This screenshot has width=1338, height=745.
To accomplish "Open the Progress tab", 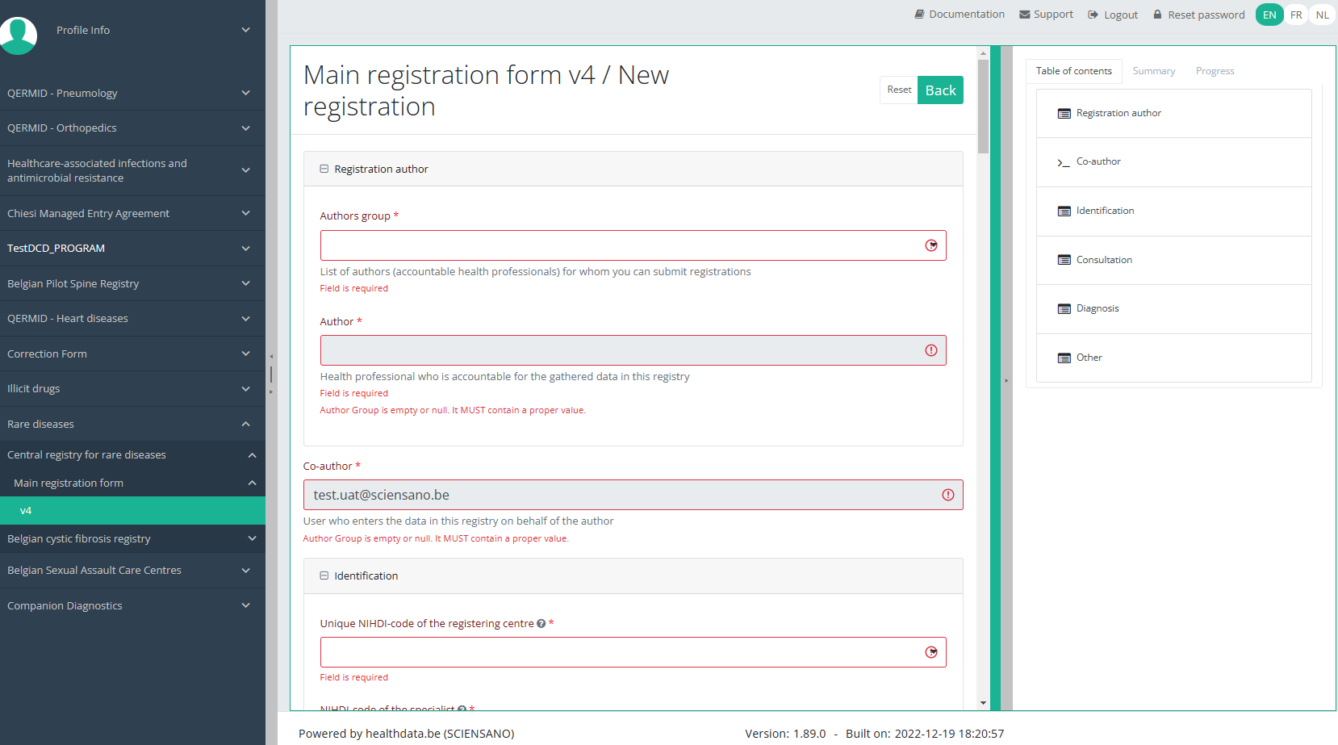I will [1215, 71].
